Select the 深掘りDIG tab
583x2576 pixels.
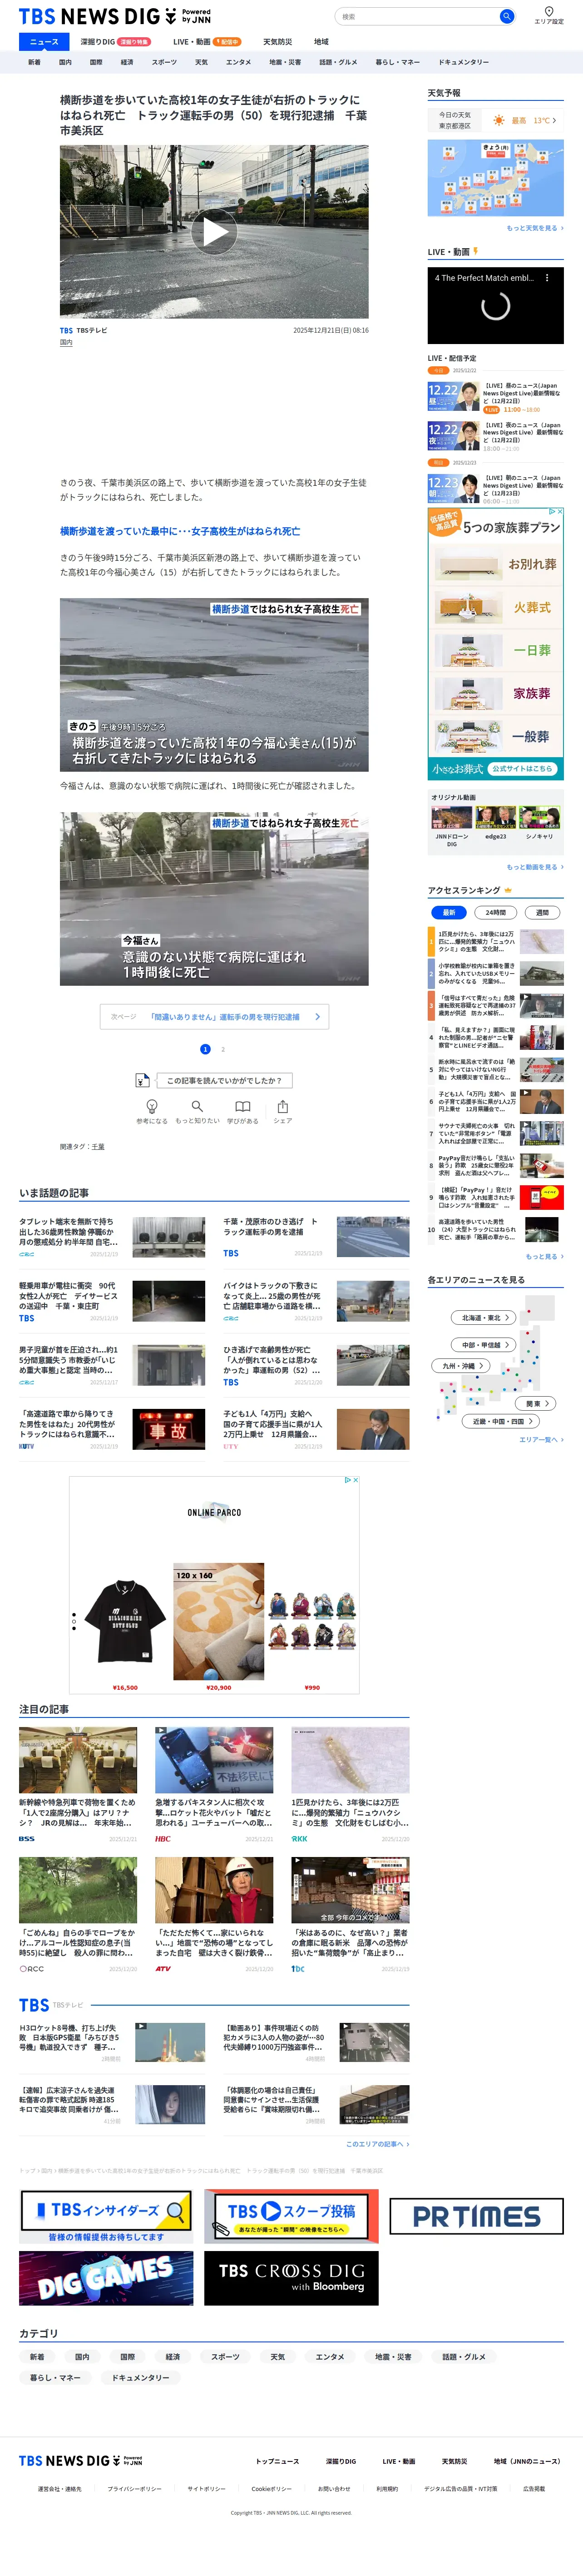[115, 42]
